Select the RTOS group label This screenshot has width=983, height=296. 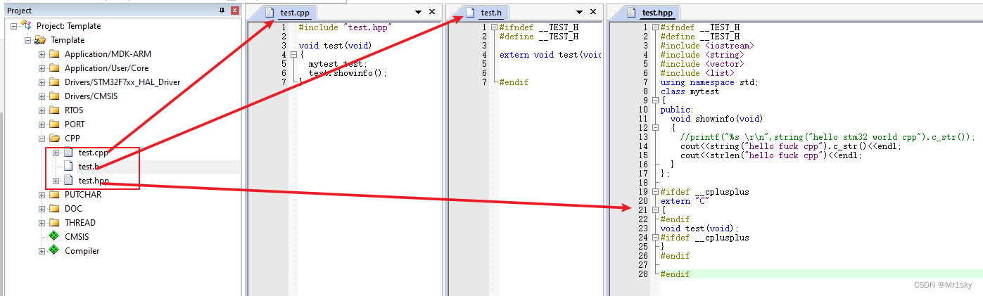coord(74,110)
